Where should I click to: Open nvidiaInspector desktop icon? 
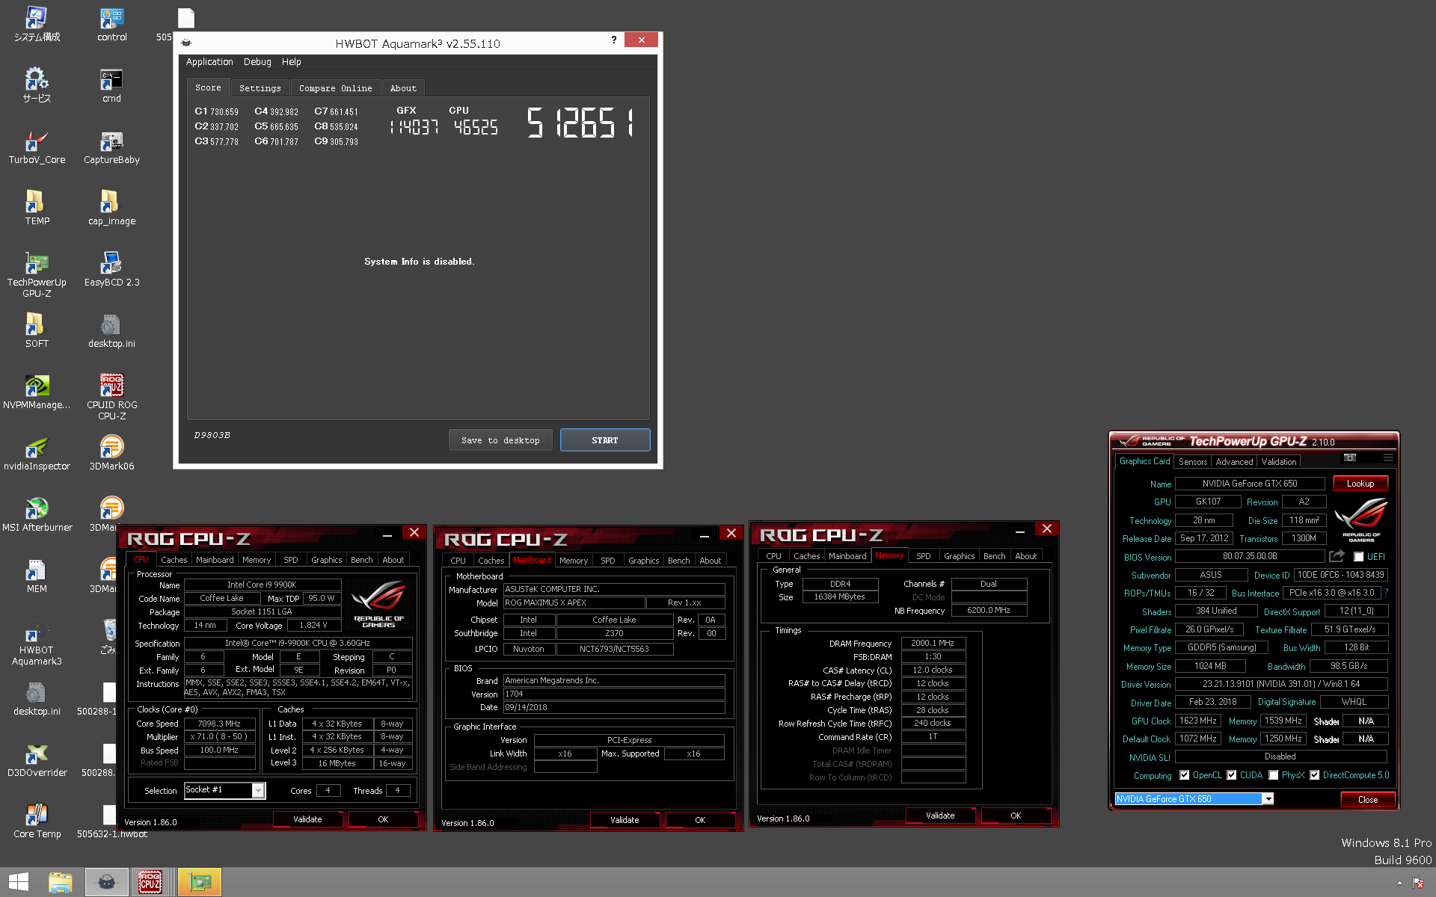coord(37,453)
